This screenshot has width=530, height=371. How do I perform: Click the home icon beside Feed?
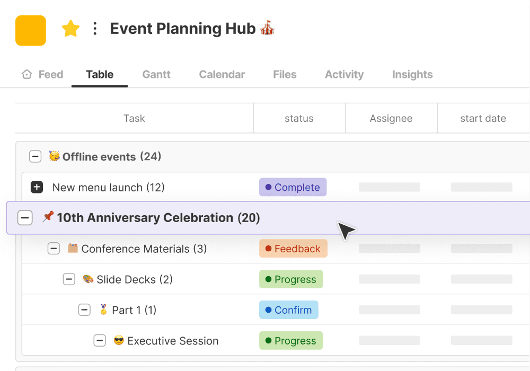tap(26, 74)
